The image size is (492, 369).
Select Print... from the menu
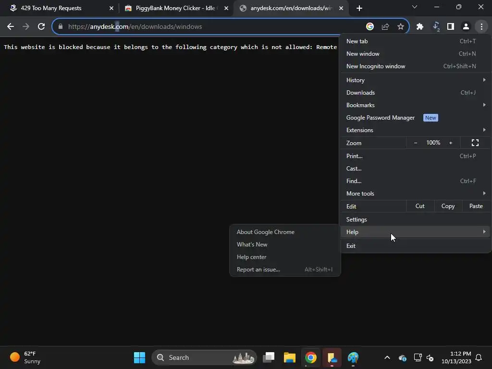pos(416,156)
